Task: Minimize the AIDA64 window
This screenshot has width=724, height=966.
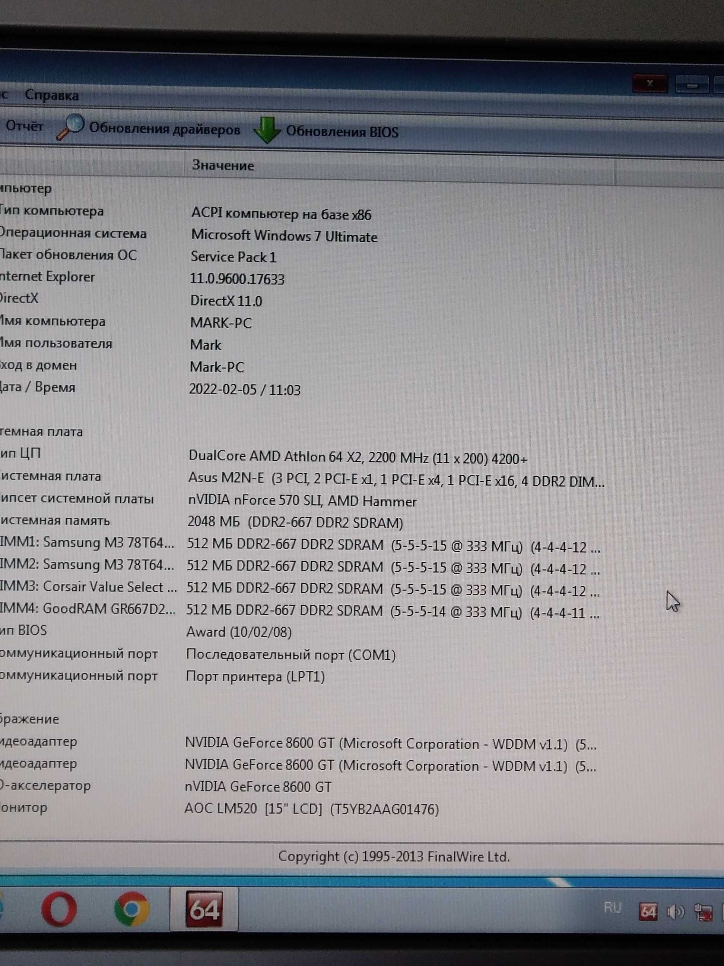Action: click(x=692, y=84)
